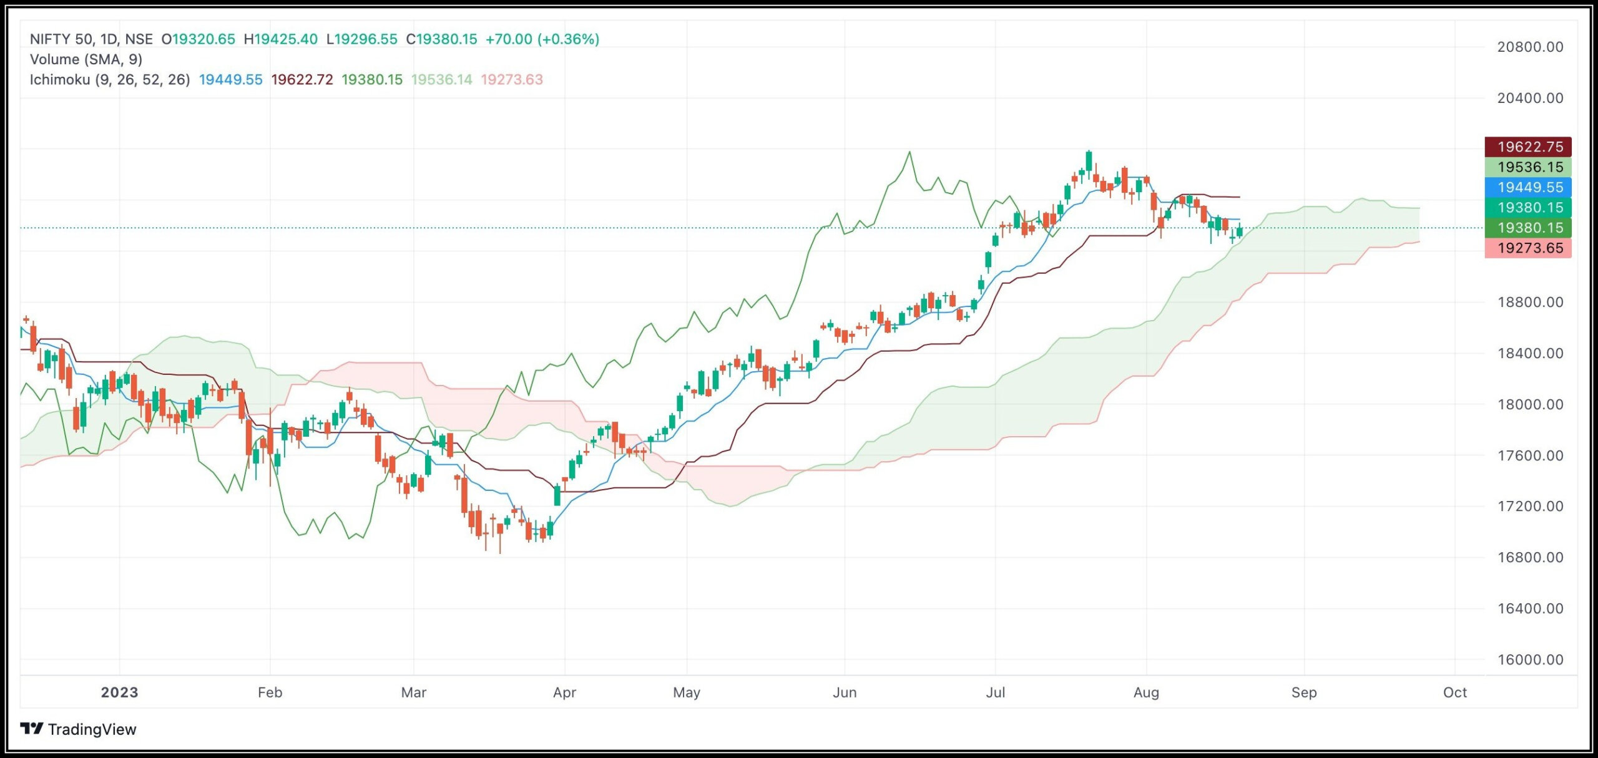Screen dimensions: 1598x758
Task: Click the Apr label on the time axis
Action: pyautogui.click(x=564, y=692)
